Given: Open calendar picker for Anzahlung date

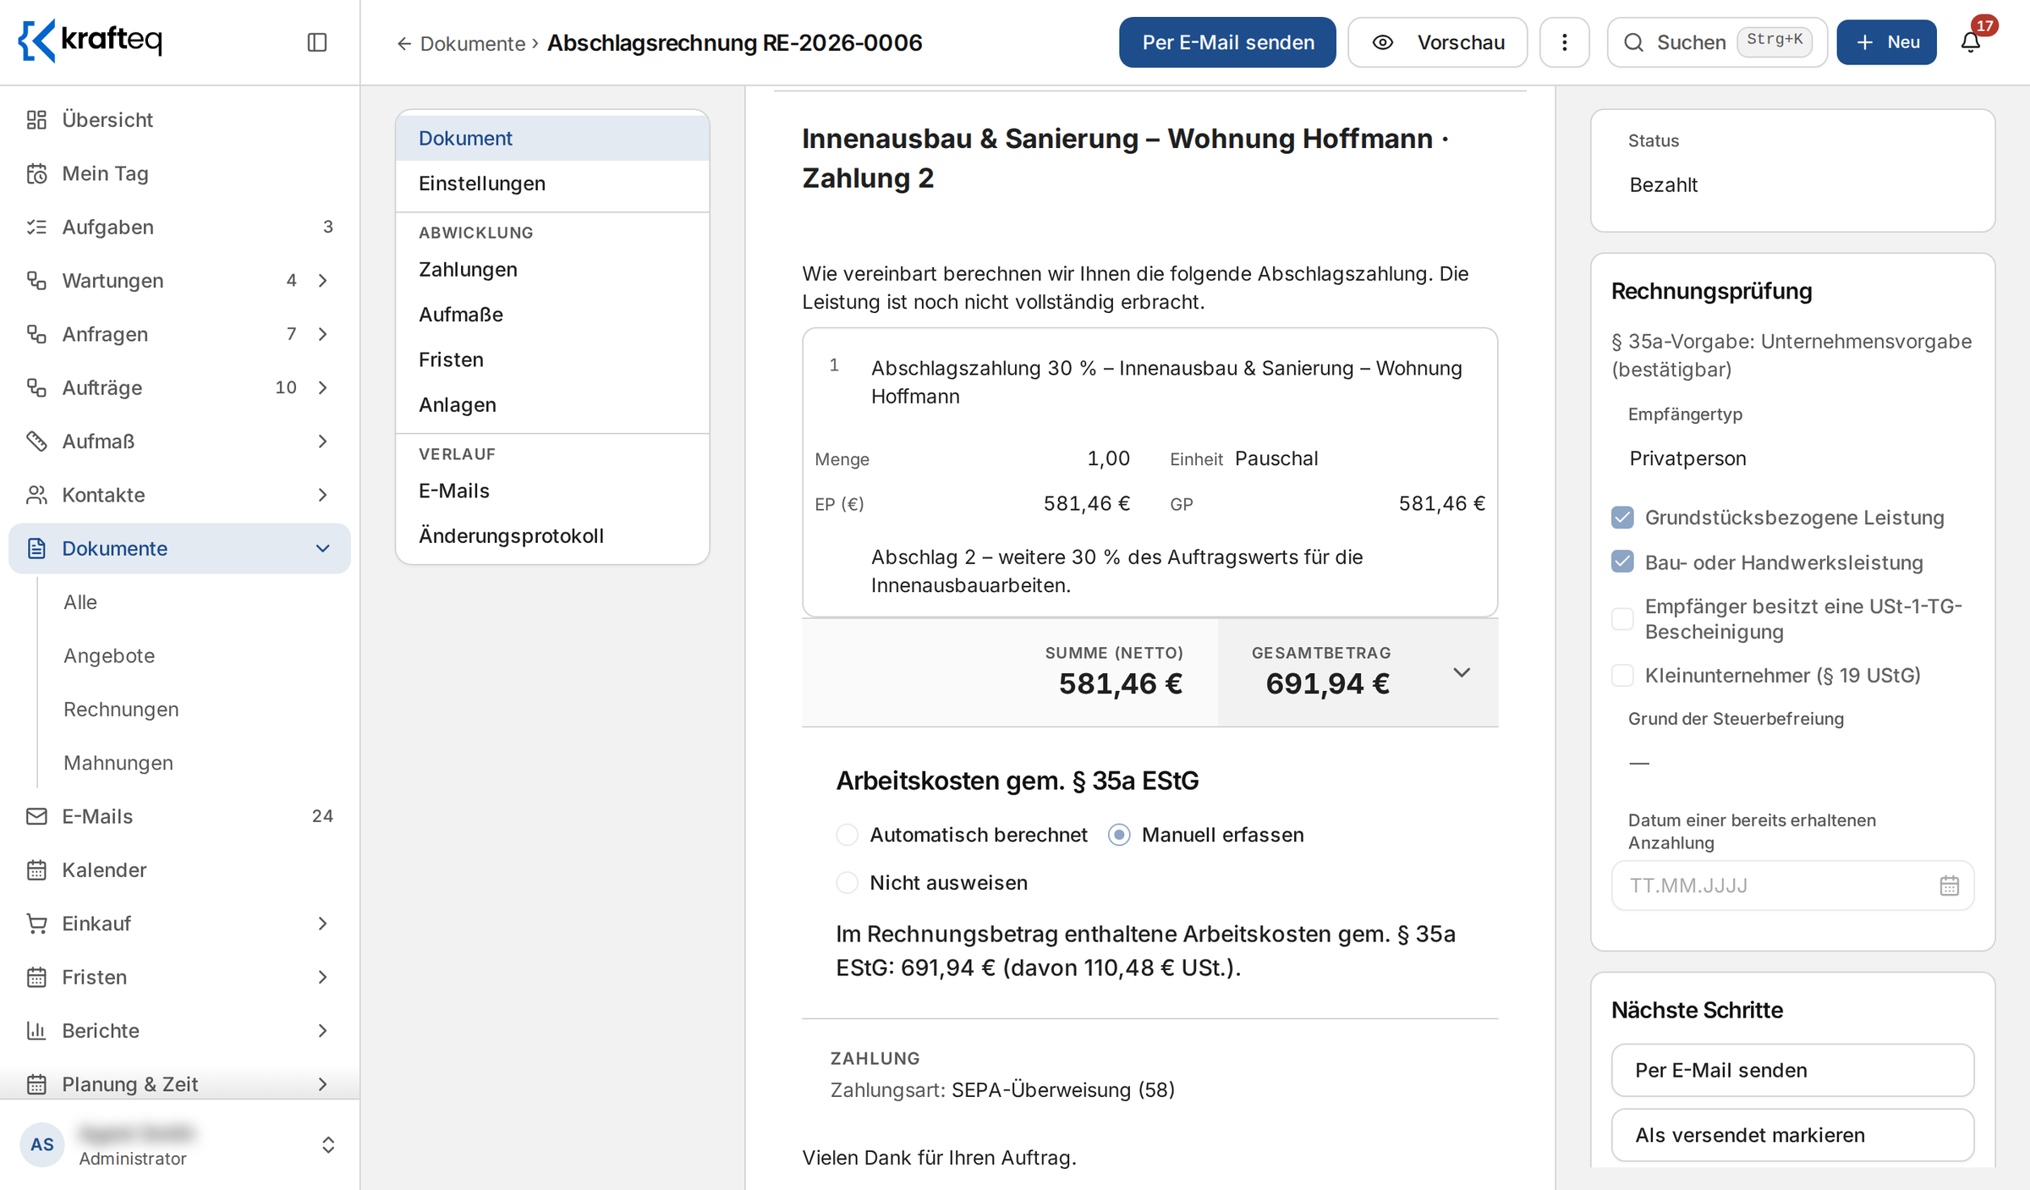Looking at the screenshot, I should click(1949, 886).
